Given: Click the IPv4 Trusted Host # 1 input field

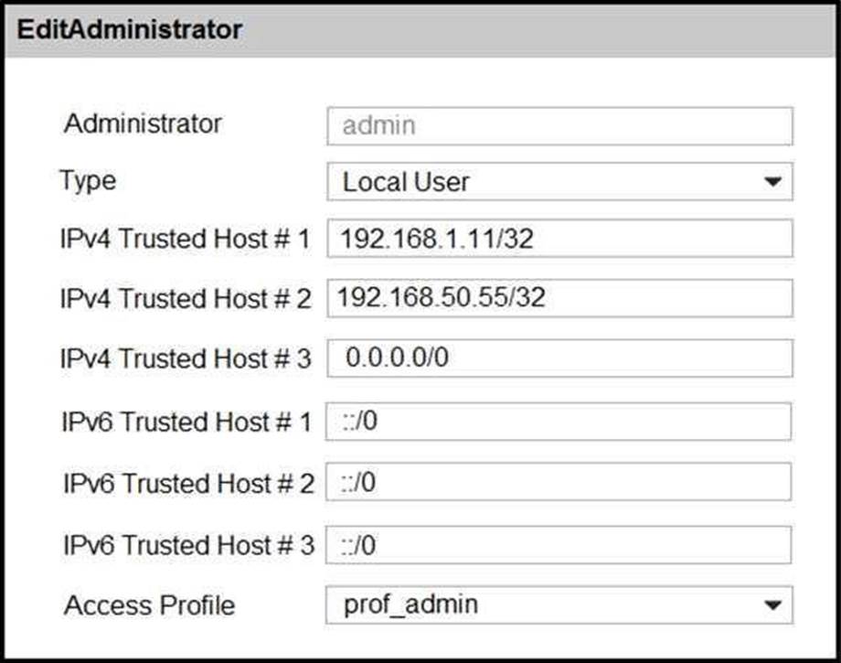Looking at the screenshot, I should tap(559, 240).
